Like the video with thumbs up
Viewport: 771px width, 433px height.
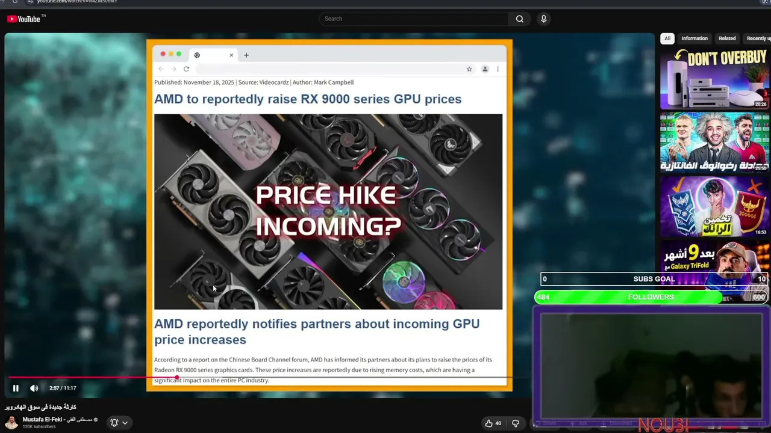click(x=493, y=423)
